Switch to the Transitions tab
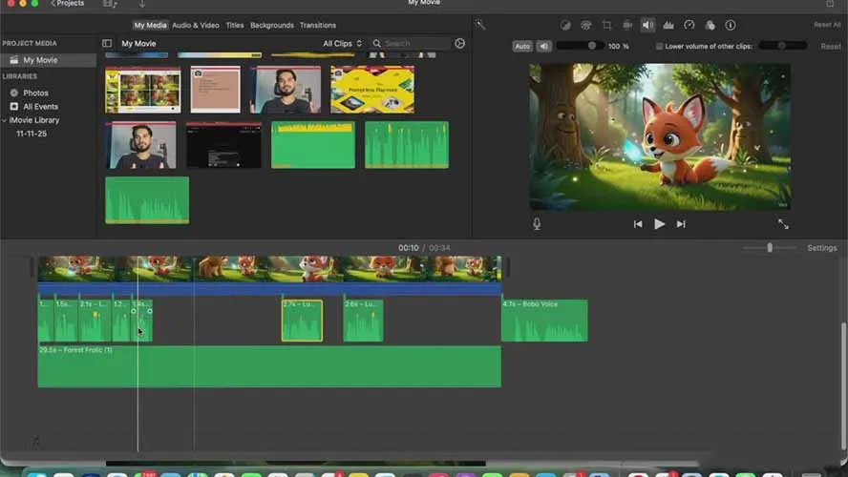Viewport: 848px width, 477px height. (x=317, y=25)
